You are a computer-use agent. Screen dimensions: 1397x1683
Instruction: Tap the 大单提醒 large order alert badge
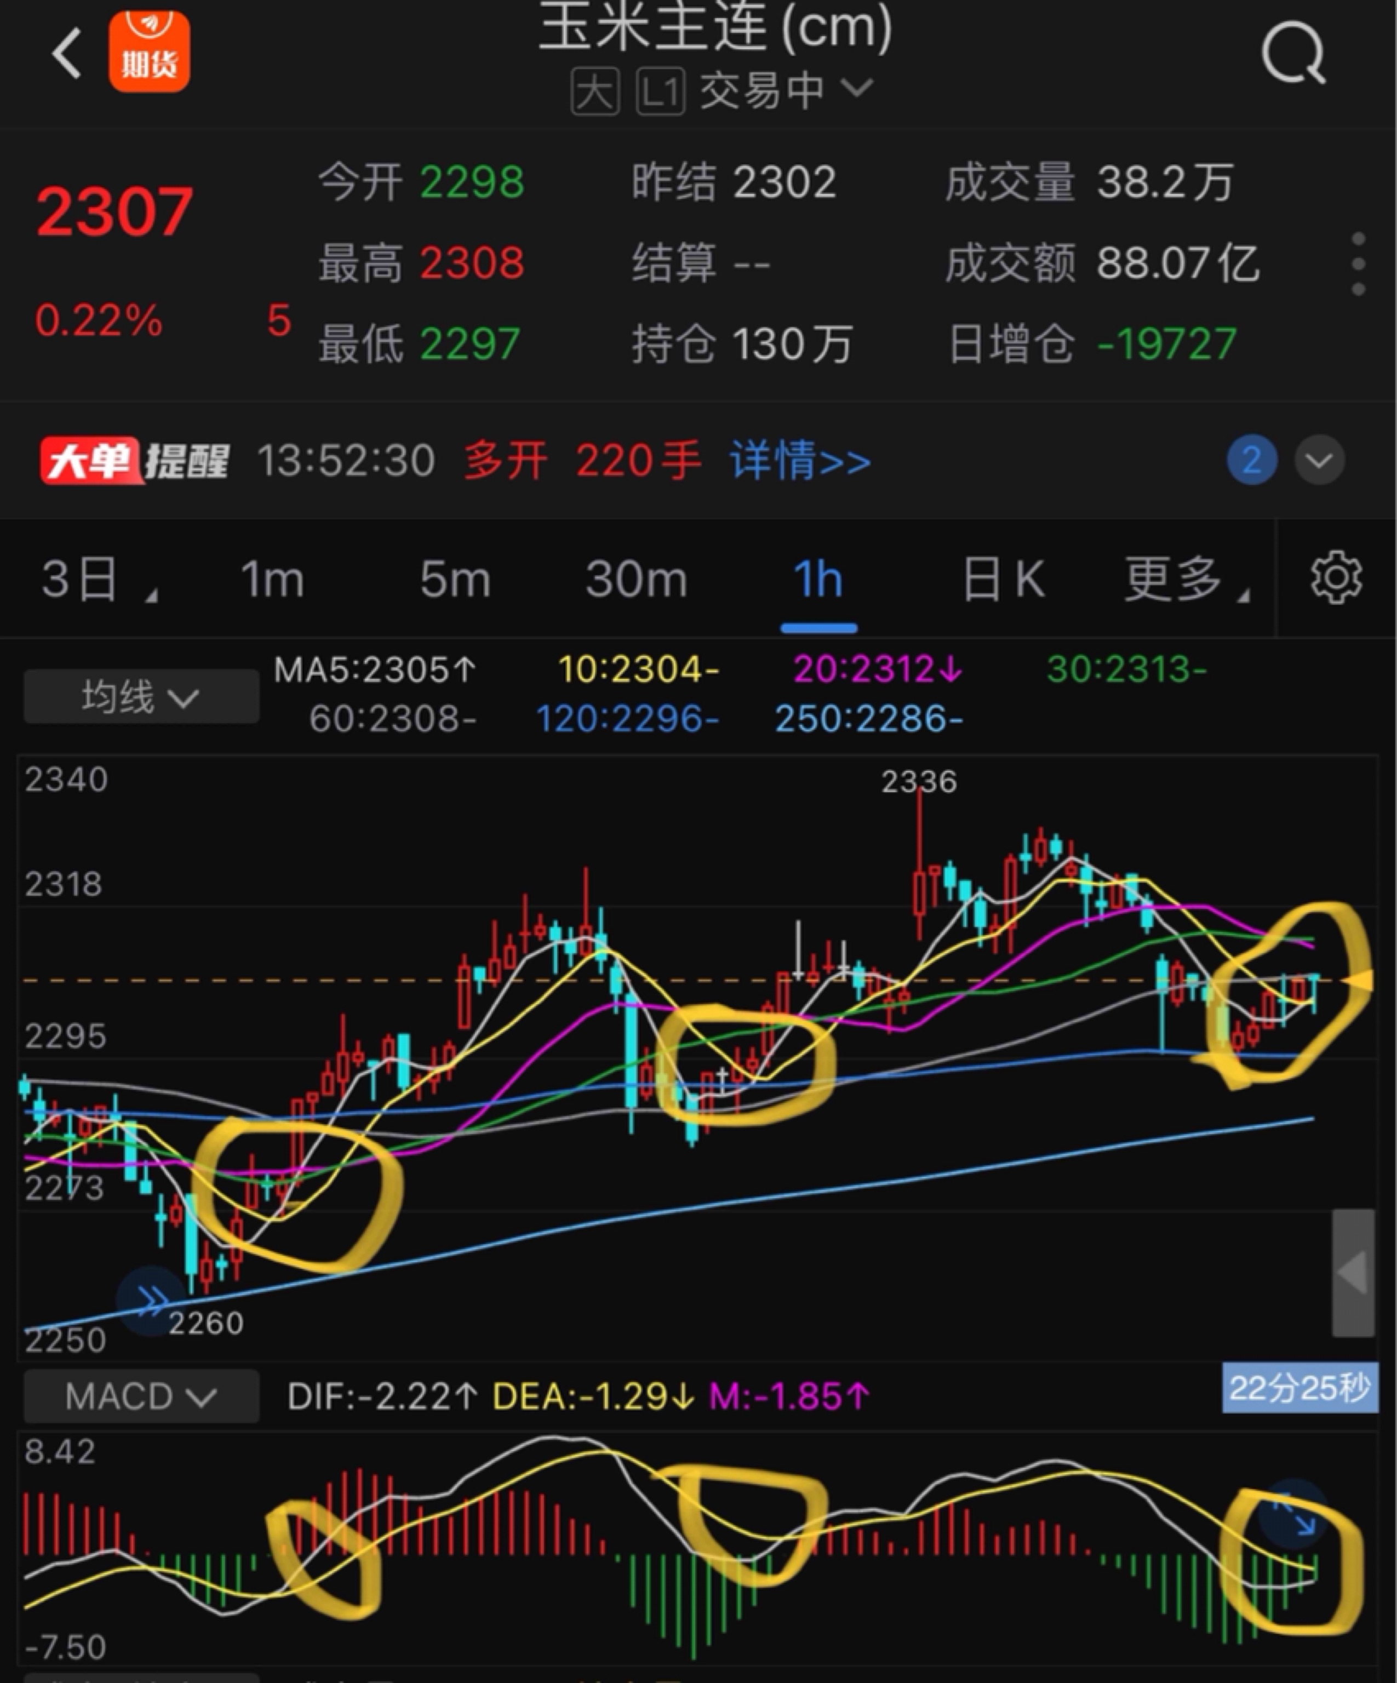click(x=135, y=461)
